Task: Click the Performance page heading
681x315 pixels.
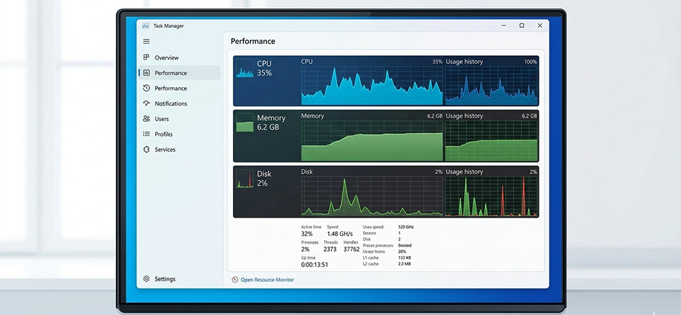Action: (x=253, y=42)
